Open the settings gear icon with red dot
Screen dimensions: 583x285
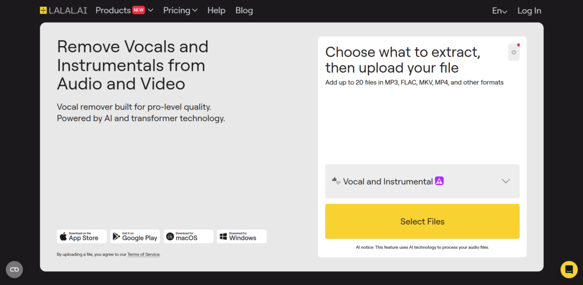(x=514, y=52)
